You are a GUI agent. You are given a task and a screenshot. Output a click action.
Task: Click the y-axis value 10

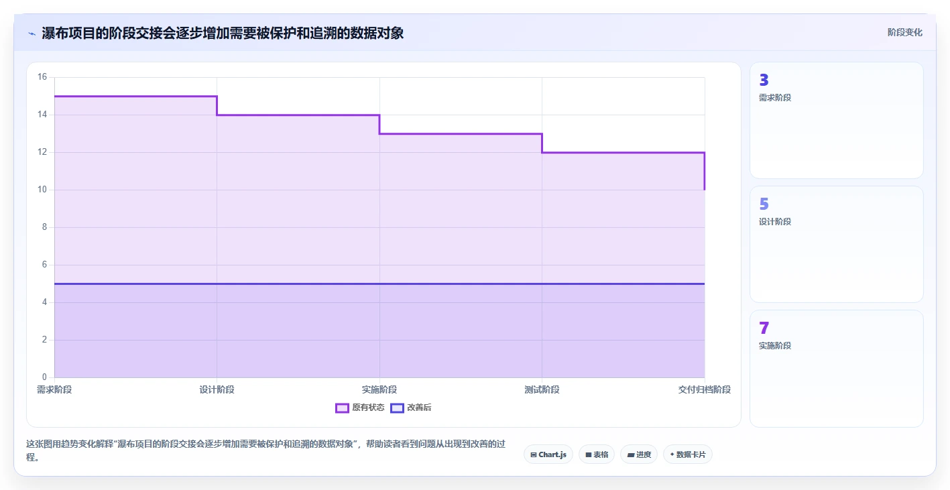pyautogui.click(x=42, y=190)
